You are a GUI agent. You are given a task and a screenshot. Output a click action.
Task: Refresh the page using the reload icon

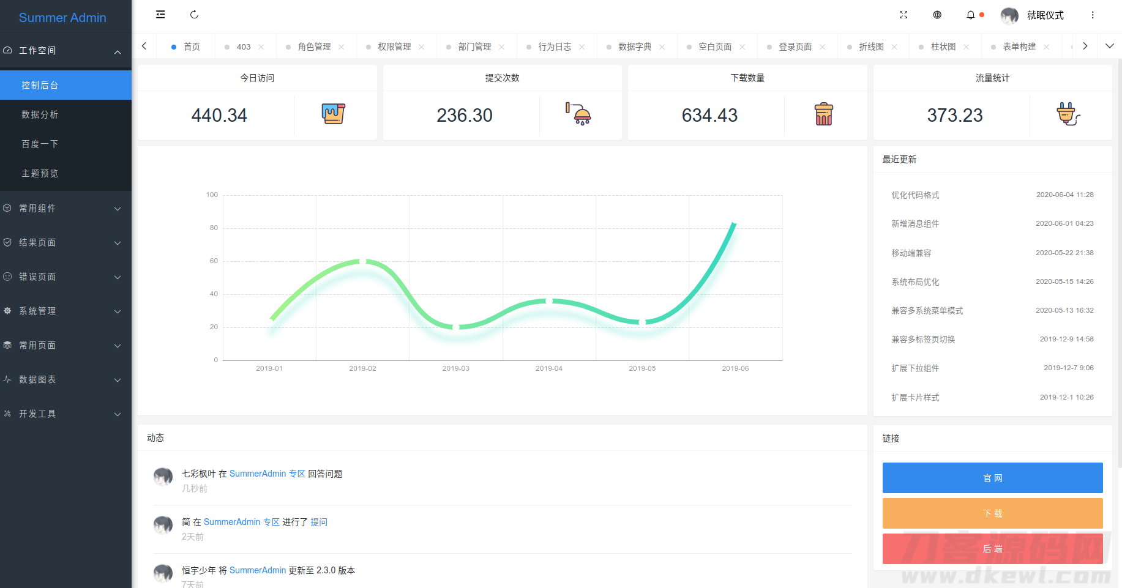(195, 14)
